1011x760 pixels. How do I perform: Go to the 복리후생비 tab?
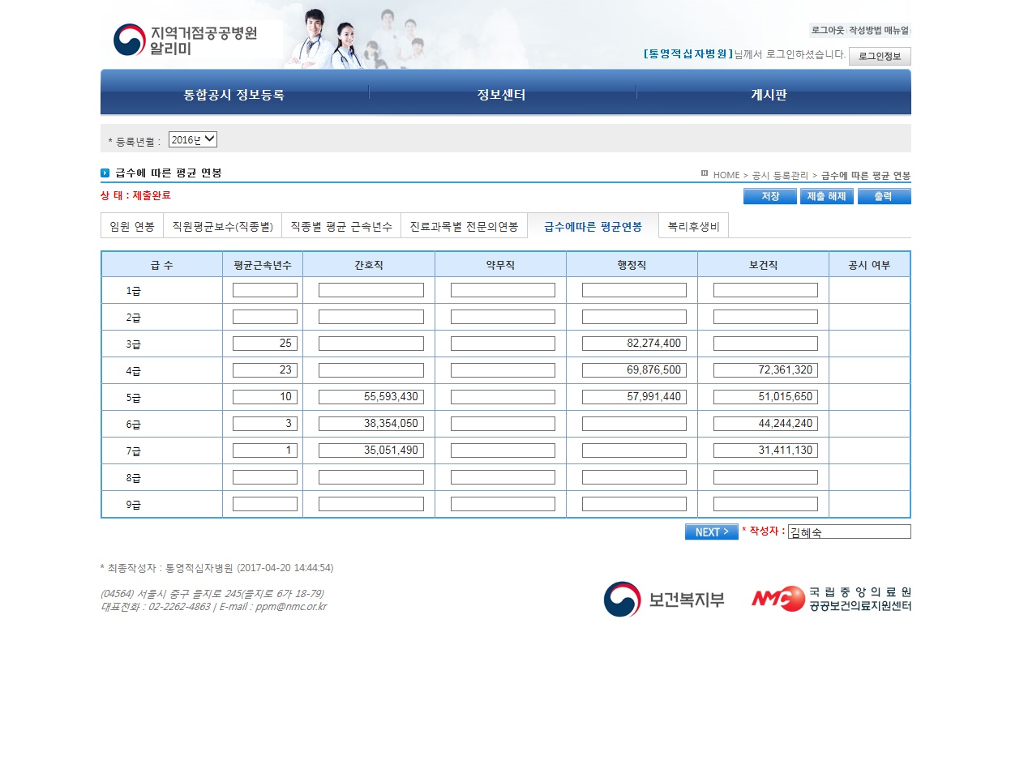coord(693,226)
